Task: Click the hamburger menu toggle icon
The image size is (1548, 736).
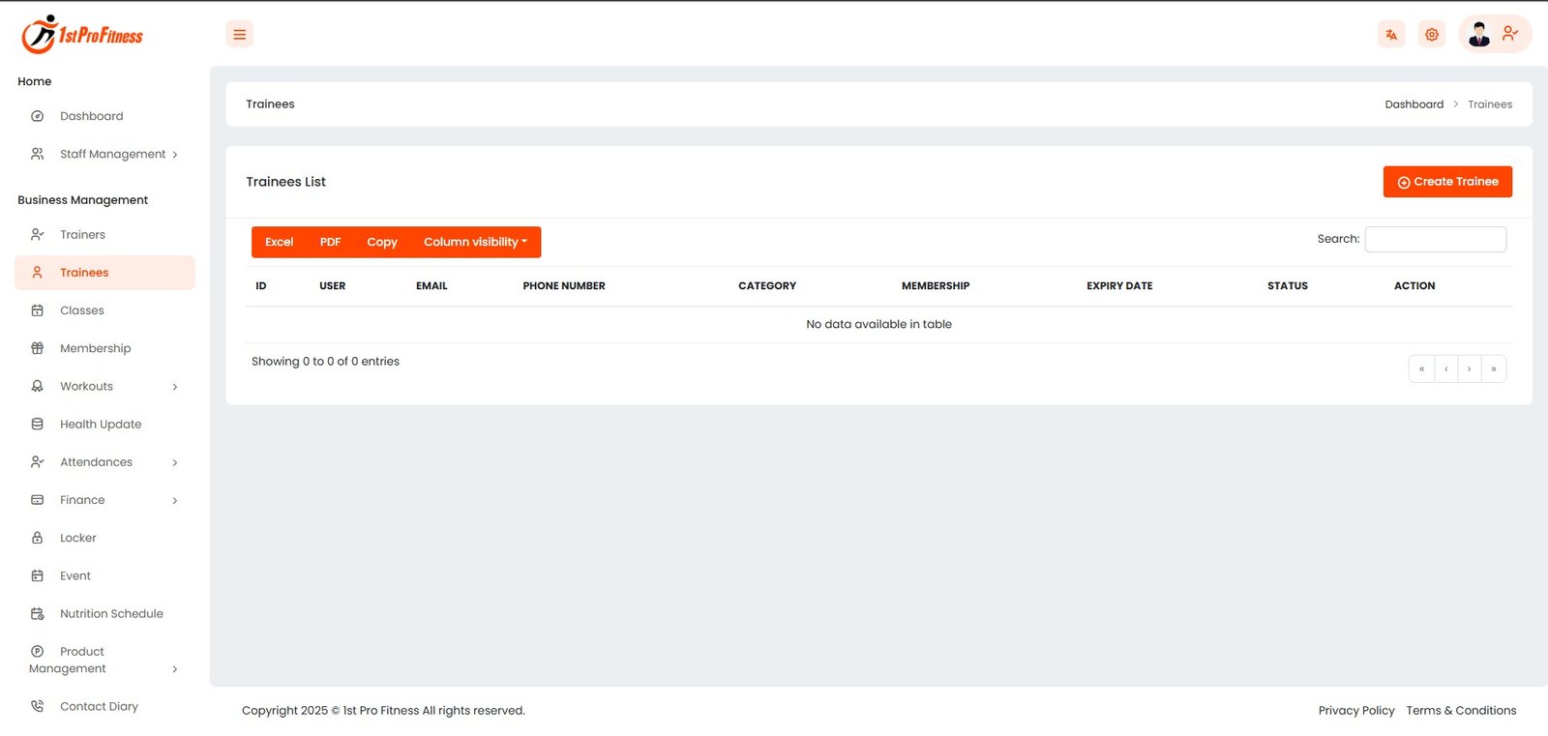Action: [239, 35]
